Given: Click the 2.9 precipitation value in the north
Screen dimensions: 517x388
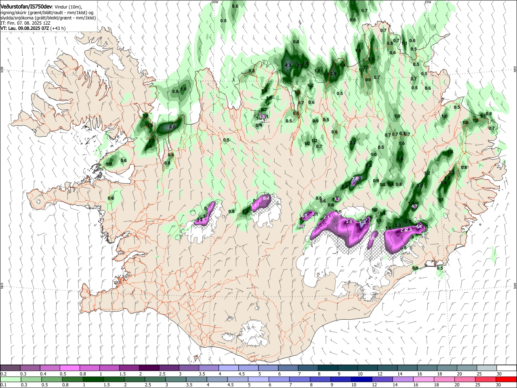Looking at the screenshot, I should 333,74.
